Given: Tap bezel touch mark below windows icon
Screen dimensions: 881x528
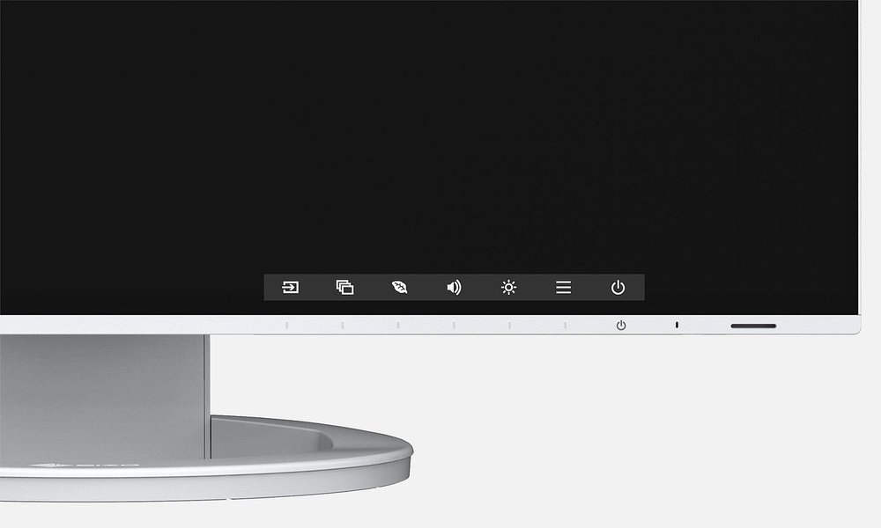Looking at the screenshot, I should click(x=343, y=326).
